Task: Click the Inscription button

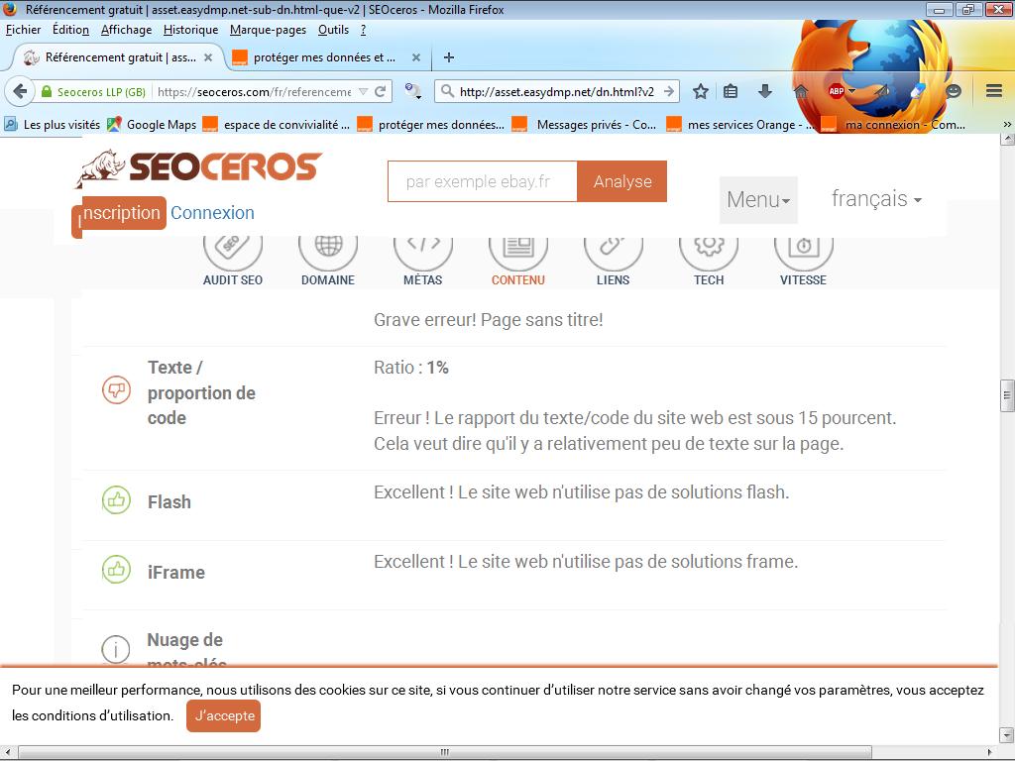Action: coord(120,214)
